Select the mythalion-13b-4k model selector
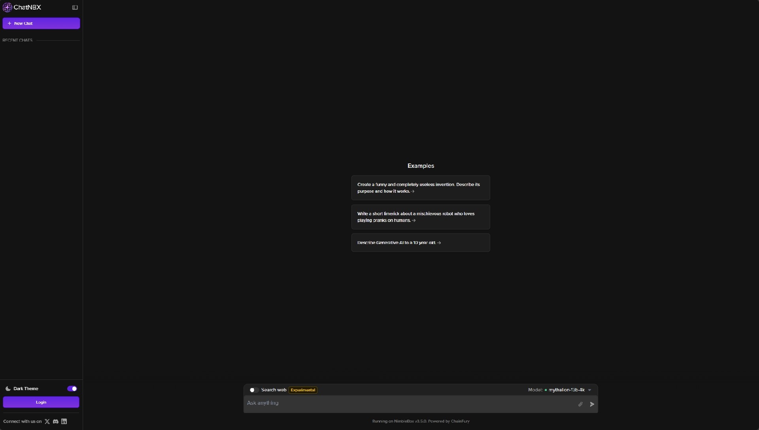This screenshot has height=430, width=759. (566, 390)
